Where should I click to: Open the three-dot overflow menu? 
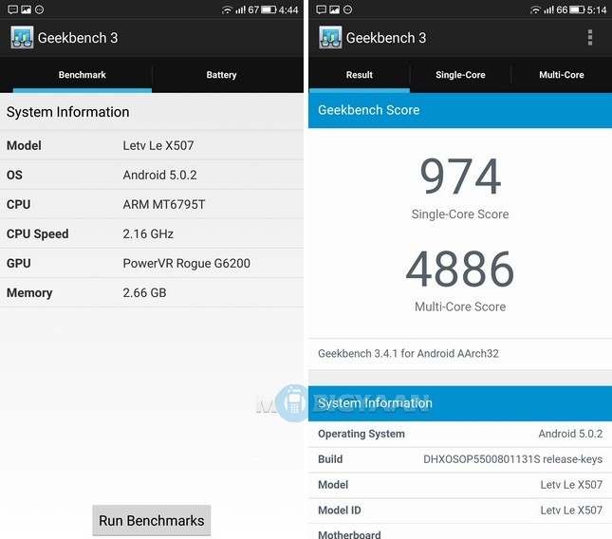[x=590, y=37]
